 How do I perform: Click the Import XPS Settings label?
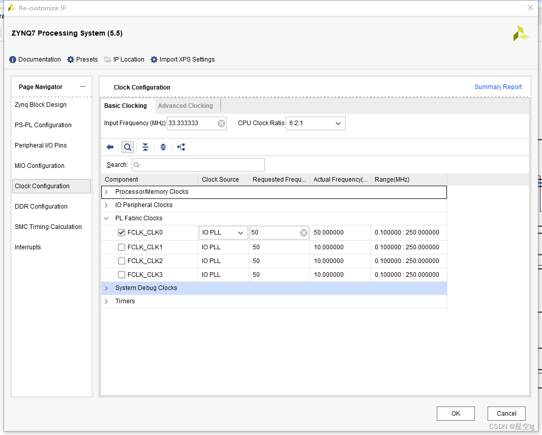coord(187,60)
